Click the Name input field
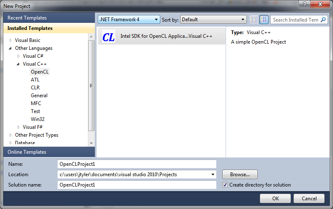 (x=137, y=164)
